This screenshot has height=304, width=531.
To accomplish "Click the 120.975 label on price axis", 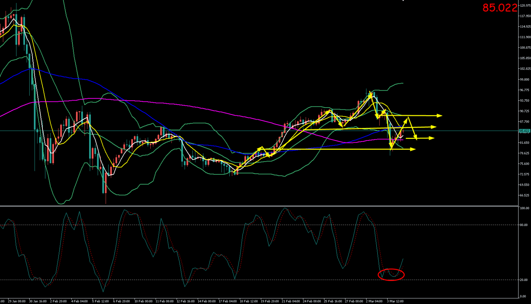I will click(525, 5).
